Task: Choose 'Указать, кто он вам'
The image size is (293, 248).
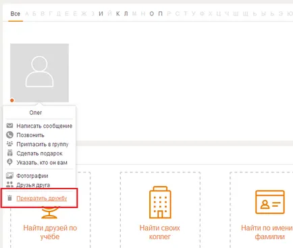Action: [42, 163]
